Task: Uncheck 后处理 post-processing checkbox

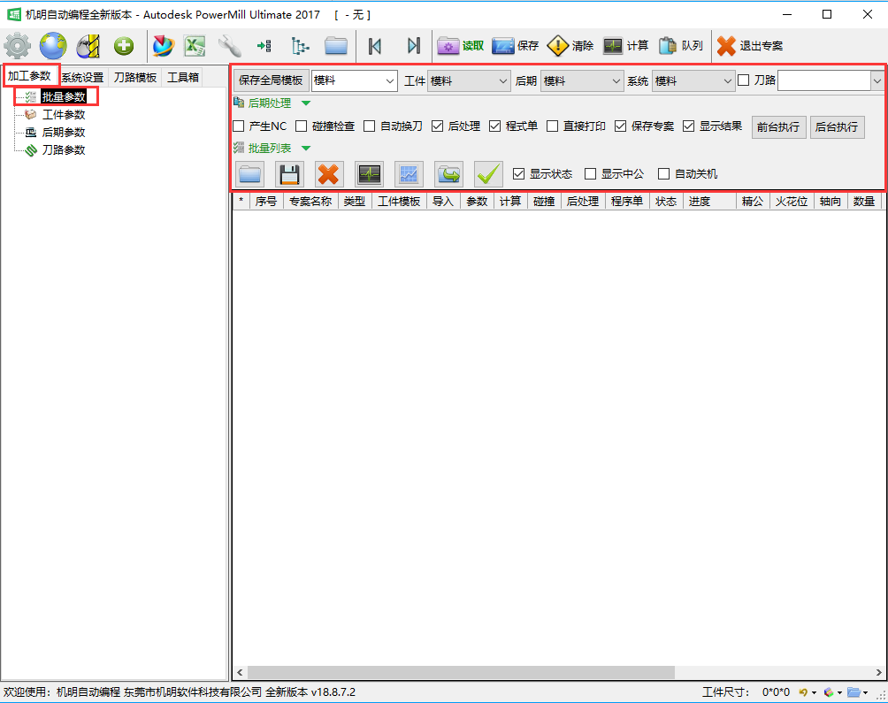Action: [437, 126]
